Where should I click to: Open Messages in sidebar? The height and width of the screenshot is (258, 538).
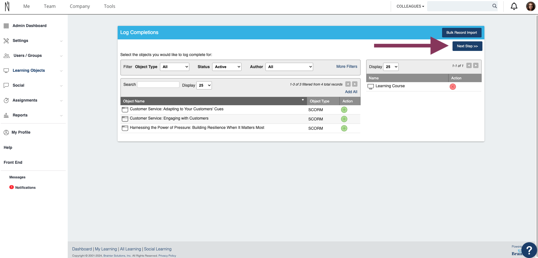17,177
